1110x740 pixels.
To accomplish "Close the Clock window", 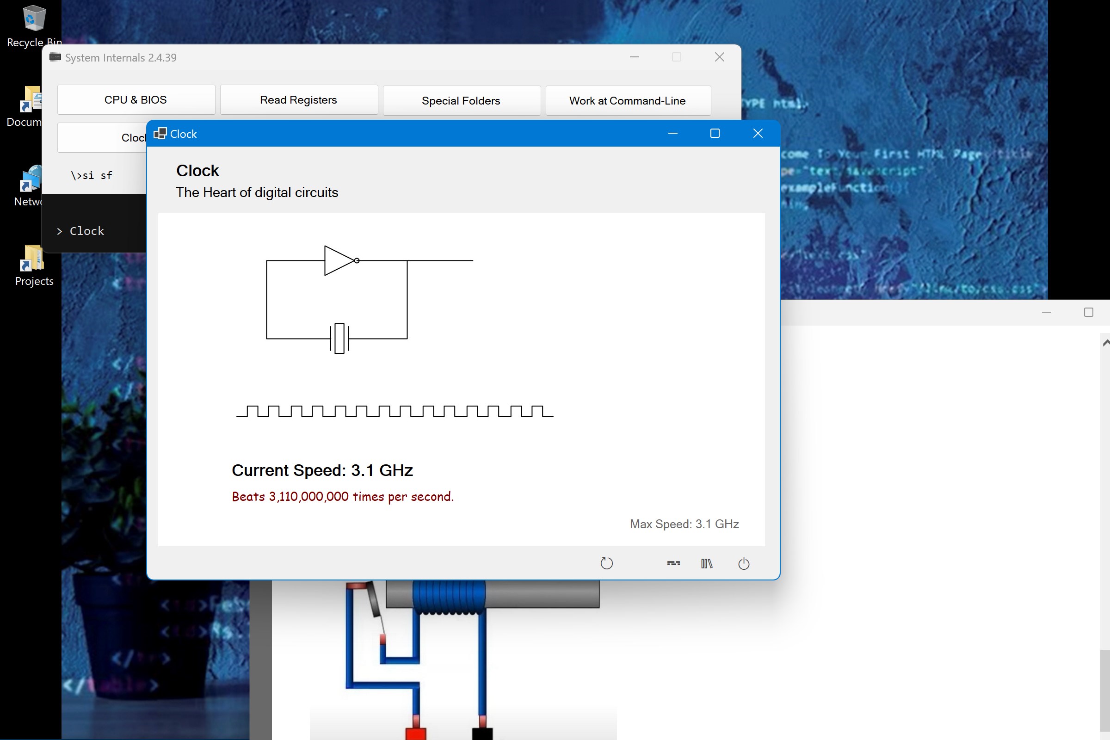I will 758,134.
